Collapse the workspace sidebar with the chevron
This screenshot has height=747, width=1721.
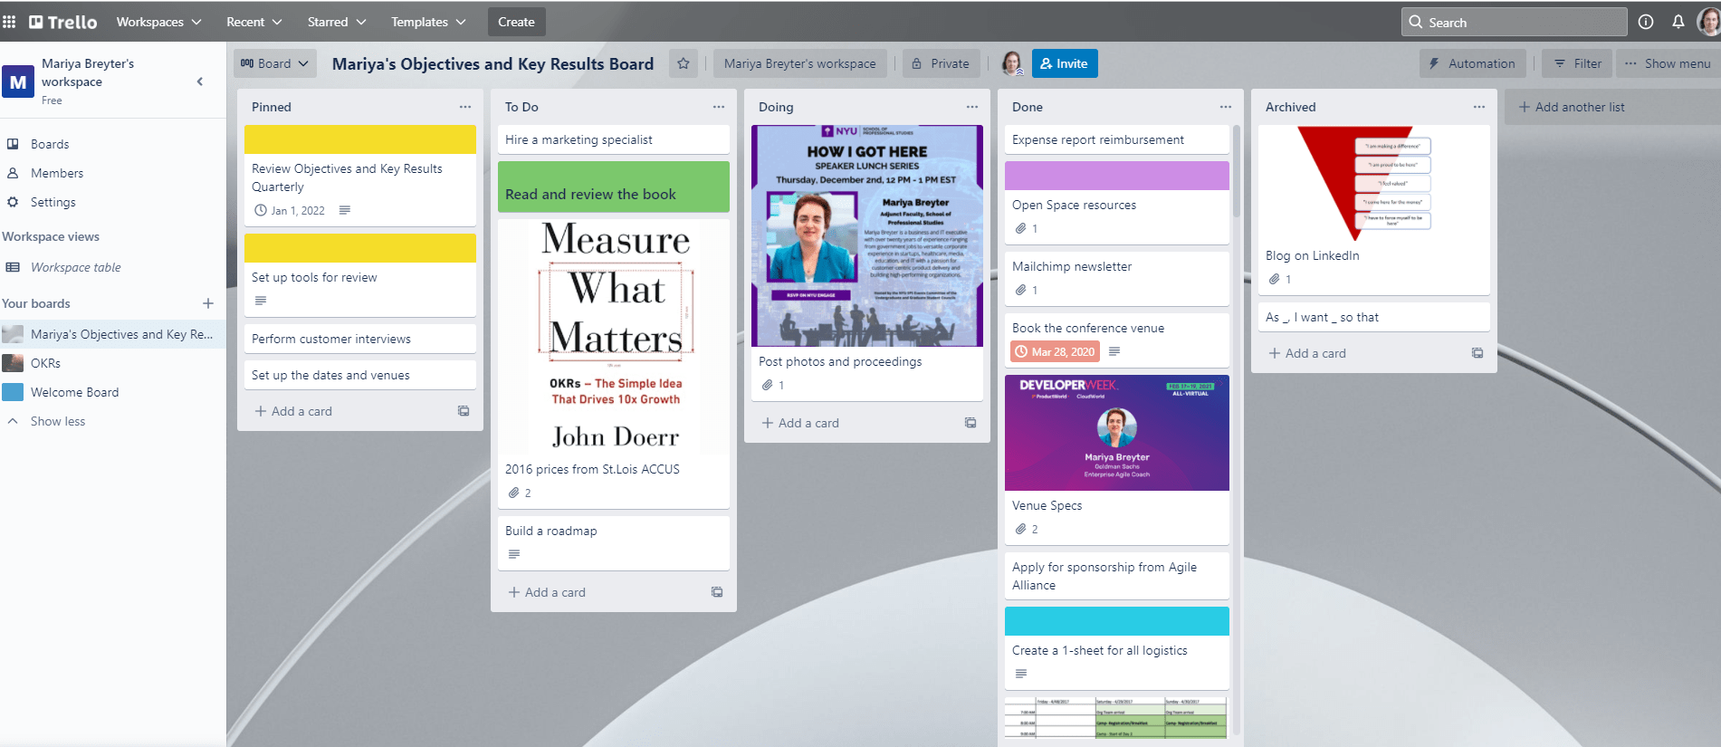200,81
